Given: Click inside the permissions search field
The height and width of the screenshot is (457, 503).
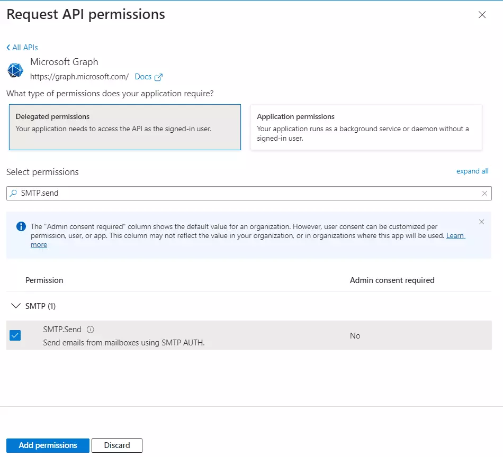Looking at the screenshot, I should (212, 193).
